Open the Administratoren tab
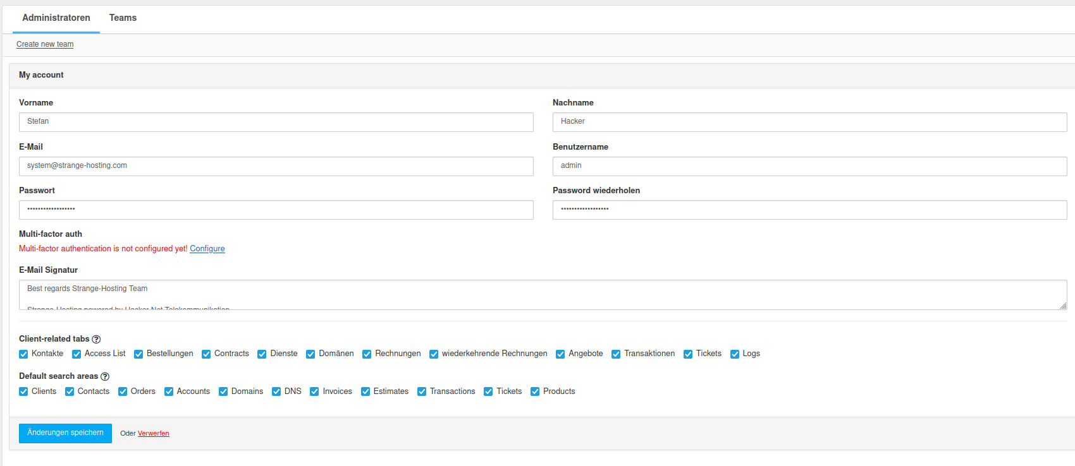 coord(56,18)
